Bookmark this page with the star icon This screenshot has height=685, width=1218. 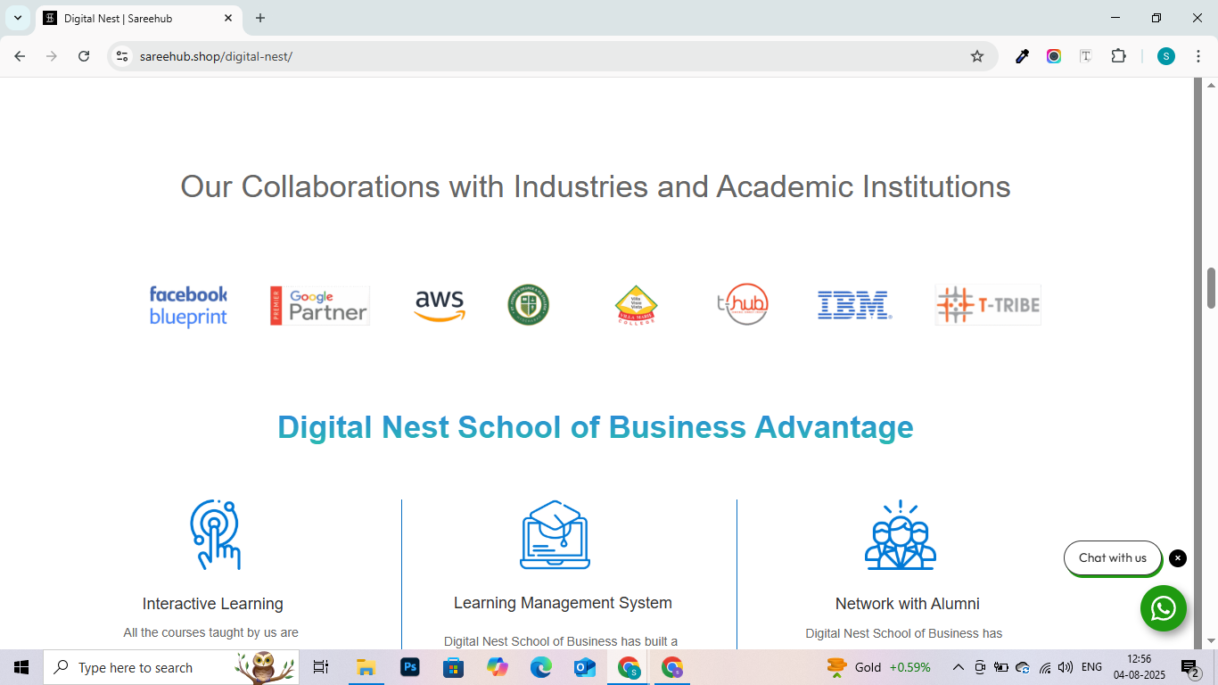[x=977, y=56]
